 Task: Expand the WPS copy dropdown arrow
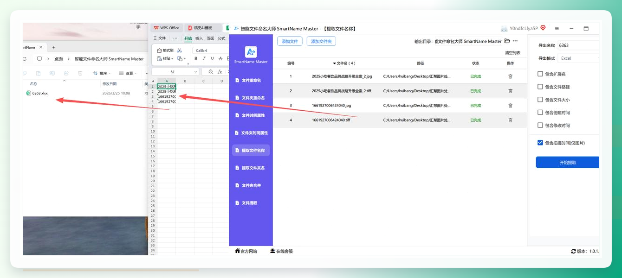pos(185,59)
